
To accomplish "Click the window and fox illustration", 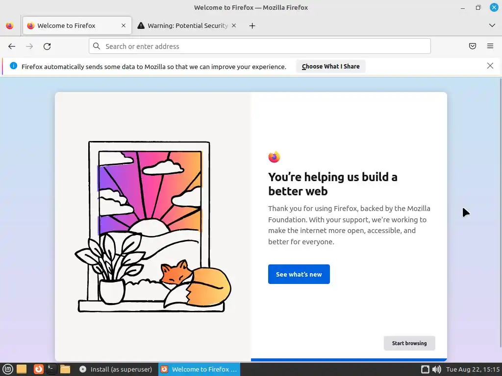I will [153, 227].
